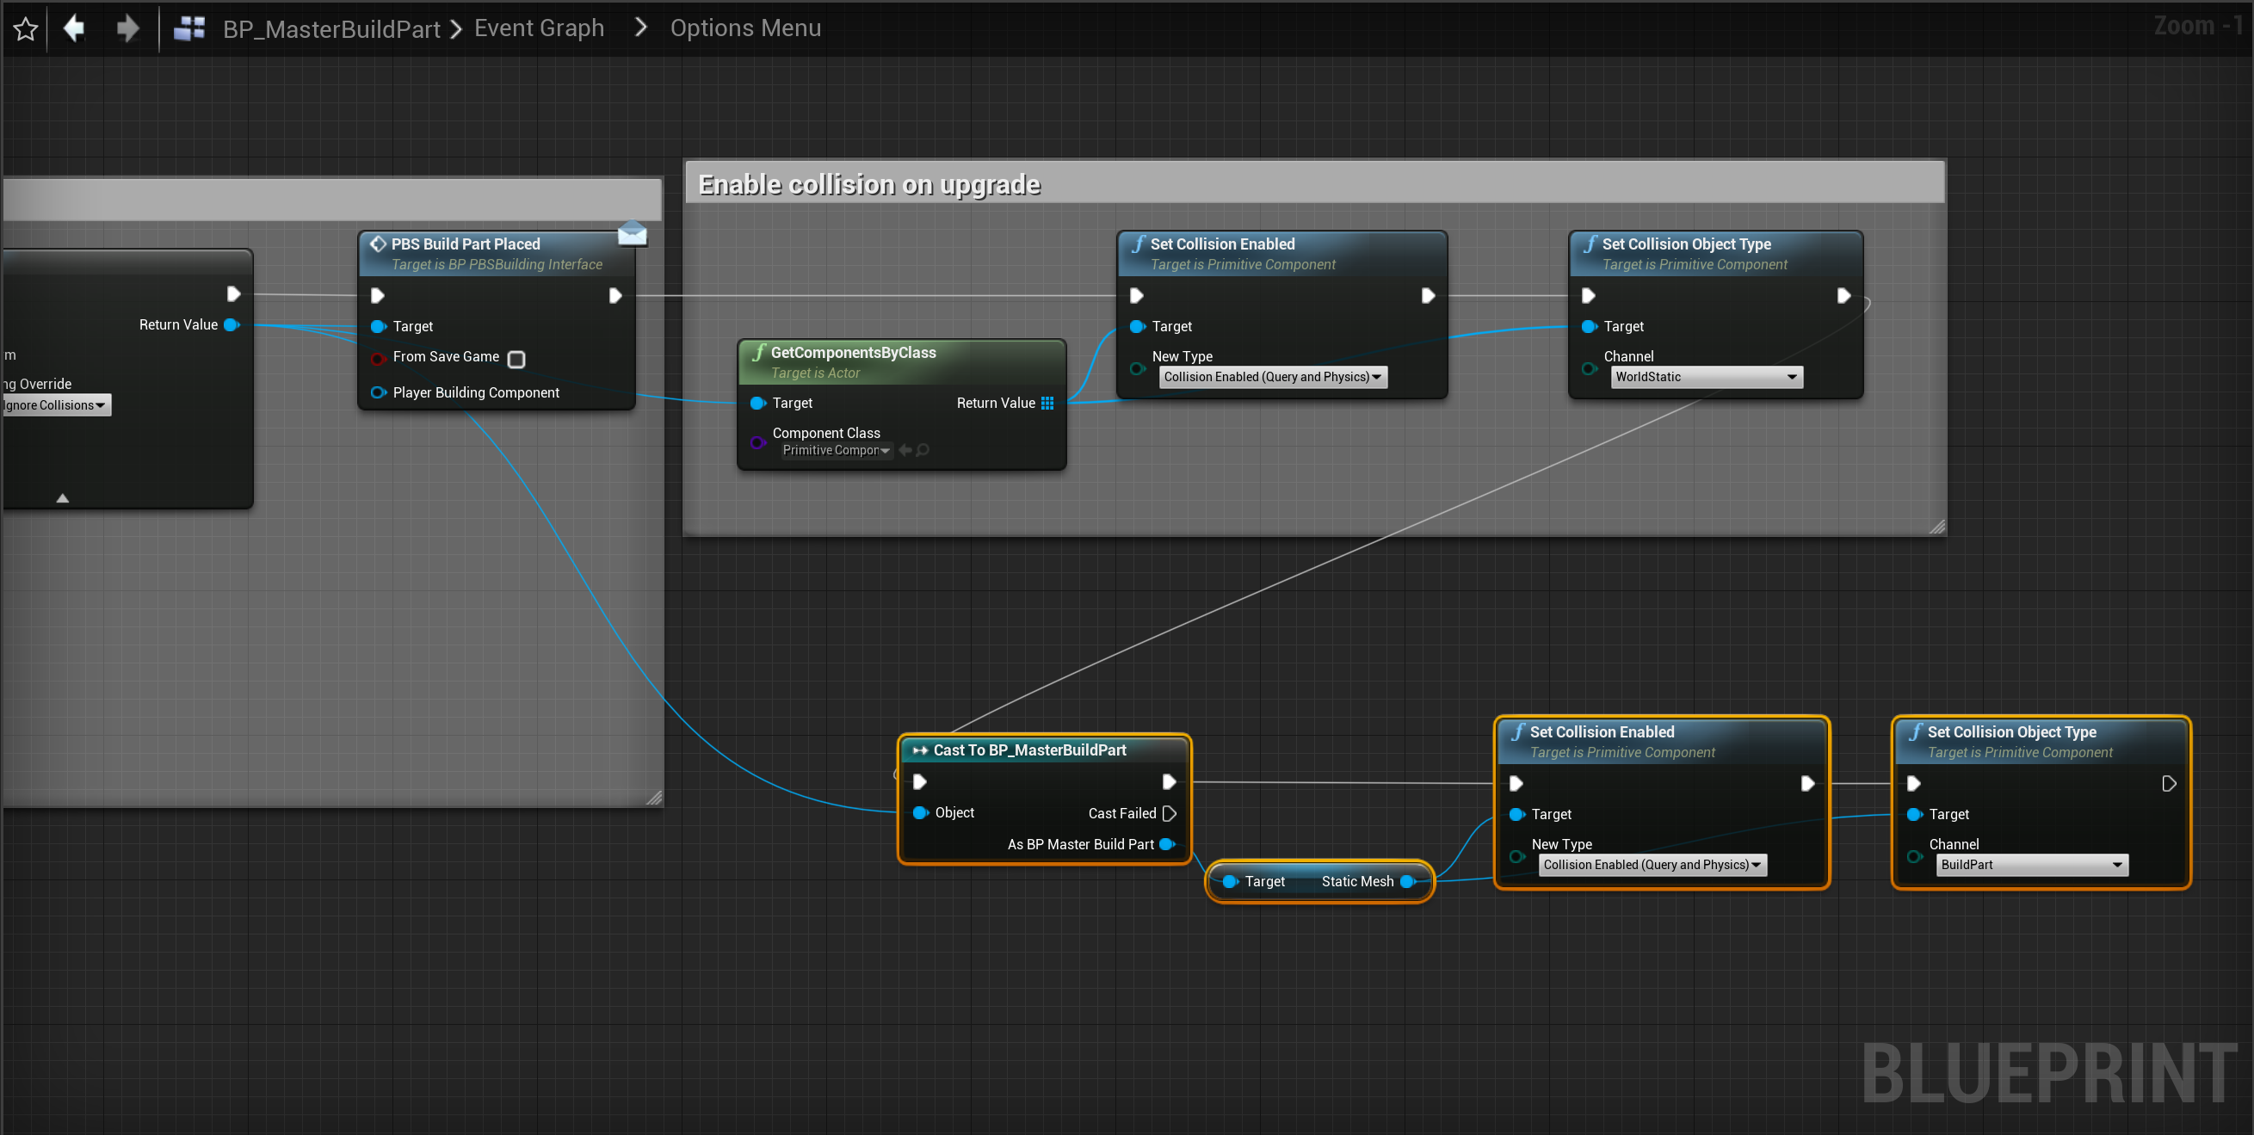Click the Component Class browse magnifier icon

[x=923, y=450]
